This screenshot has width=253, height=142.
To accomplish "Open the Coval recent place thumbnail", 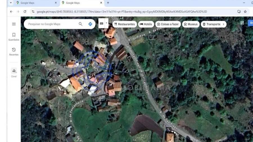I will 14,71.
